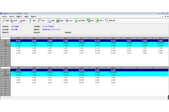Open the 文件(F) menu
This screenshot has width=169, height=112.
coord(4,17)
